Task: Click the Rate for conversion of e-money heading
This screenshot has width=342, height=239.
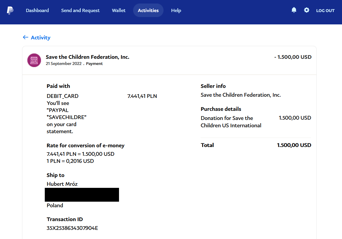Action: click(x=85, y=146)
